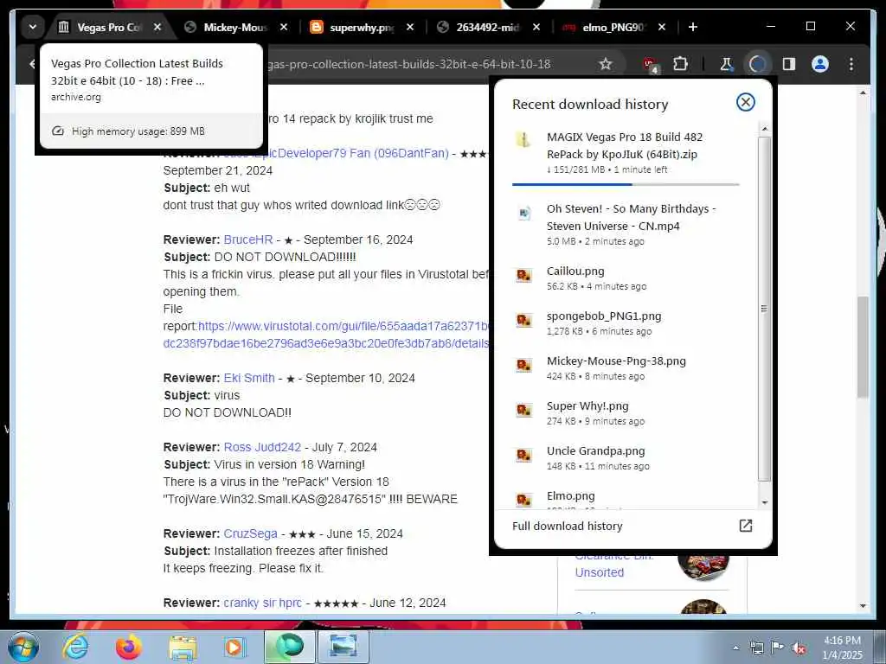This screenshot has height=664, width=886.
Task: Click the video file icon for Oh Steven!
Action: pos(523,213)
